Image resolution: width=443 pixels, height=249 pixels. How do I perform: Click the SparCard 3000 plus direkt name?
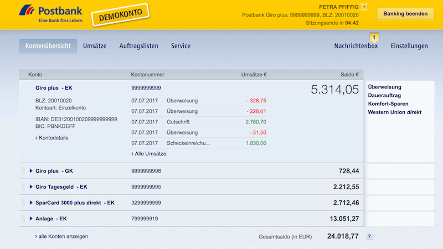pos(75,203)
